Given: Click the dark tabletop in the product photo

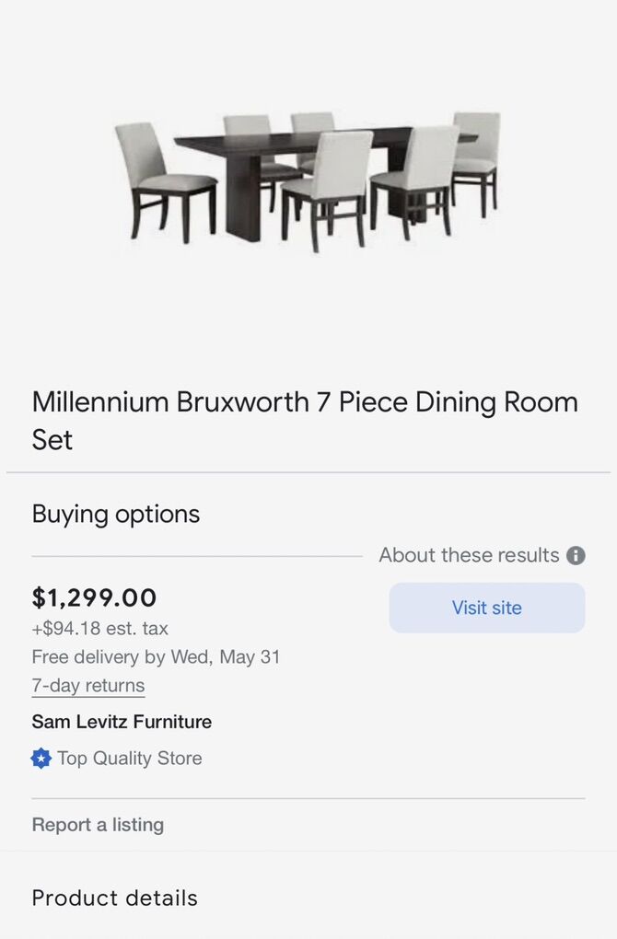Looking at the screenshot, I should click(276, 142).
